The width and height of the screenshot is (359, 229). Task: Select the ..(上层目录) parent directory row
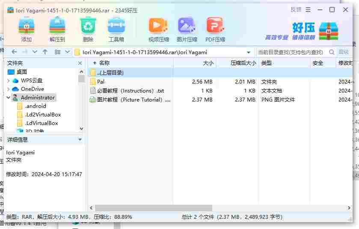click(x=220, y=73)
